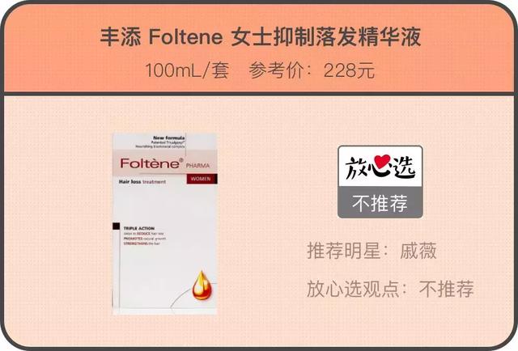The height and width of the screenshot is (351, 518).
Task: Click the red WOMEN label on packaging
Action: tap(202, 179)
